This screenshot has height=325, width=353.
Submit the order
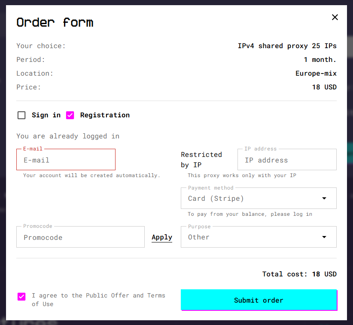[259, 300]
